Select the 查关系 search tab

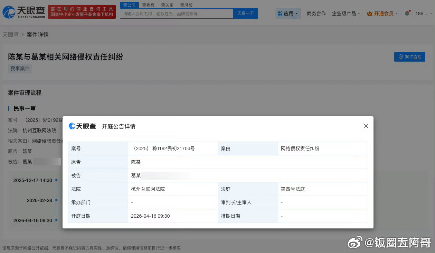[x=167, y=4]
